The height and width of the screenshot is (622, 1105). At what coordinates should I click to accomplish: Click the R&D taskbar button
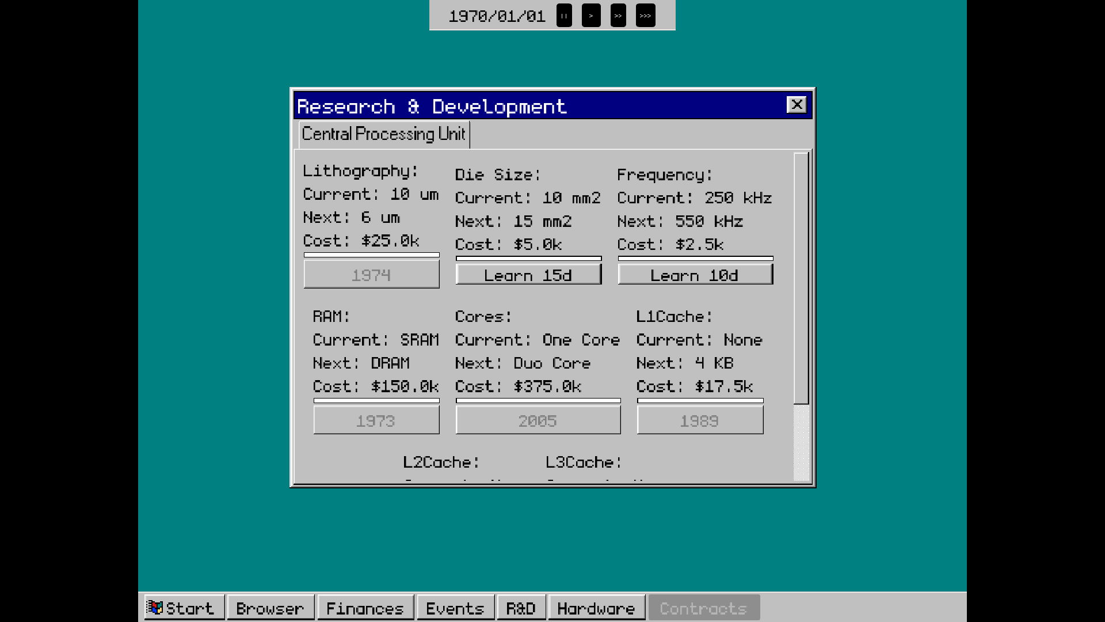tap(521, 608)
